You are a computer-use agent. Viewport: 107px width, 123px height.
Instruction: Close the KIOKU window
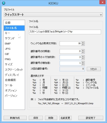tap(102, 2)
